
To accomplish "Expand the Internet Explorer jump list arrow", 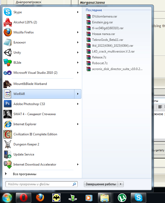I will (78, 124).
